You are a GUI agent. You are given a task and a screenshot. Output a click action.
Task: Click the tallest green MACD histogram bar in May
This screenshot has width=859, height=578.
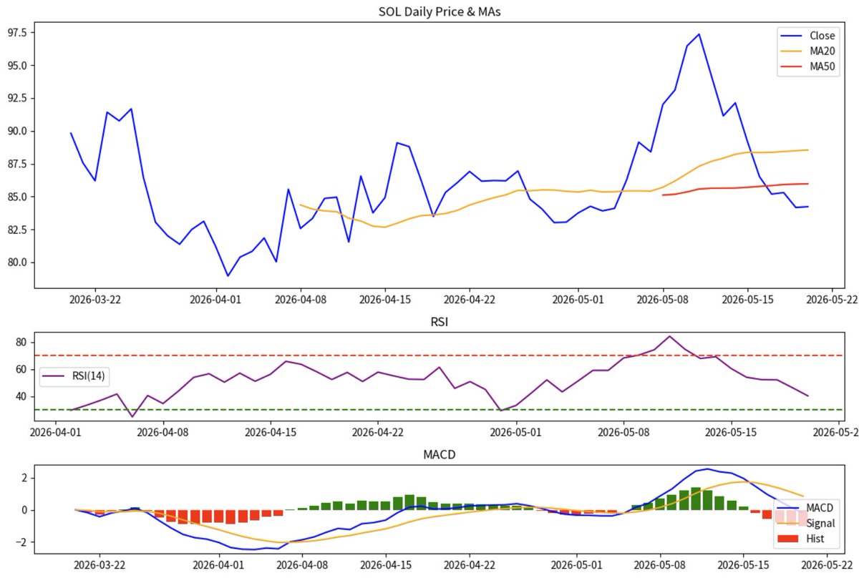pos(696,499)
